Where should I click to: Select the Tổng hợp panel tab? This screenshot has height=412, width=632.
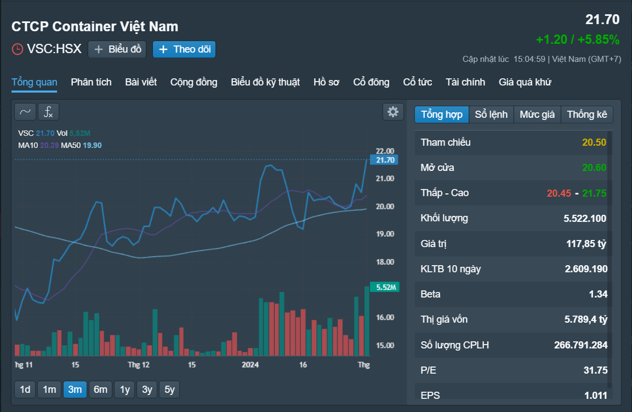pos(442,115)
